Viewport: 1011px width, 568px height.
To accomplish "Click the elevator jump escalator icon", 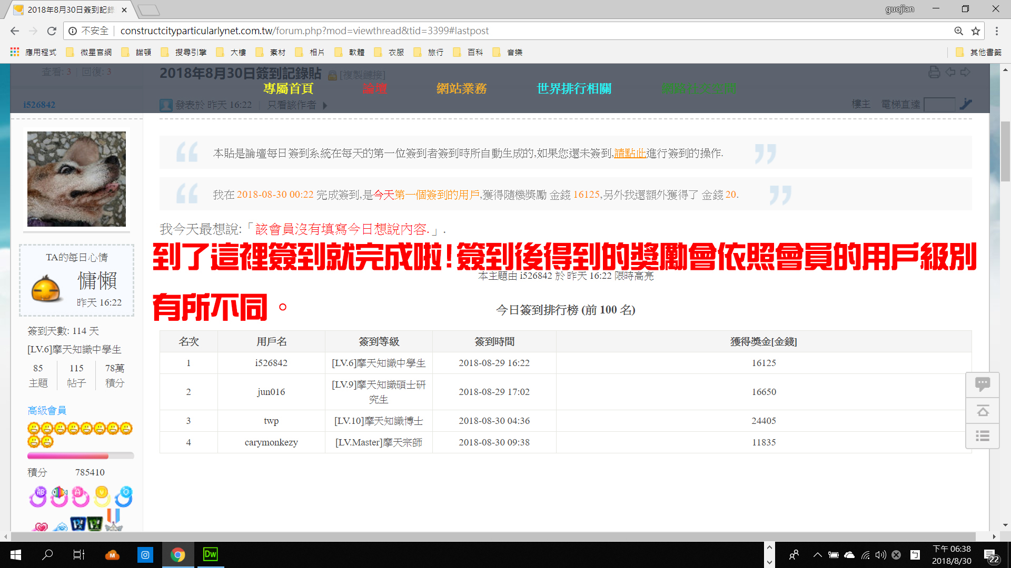I will (966, 104).
